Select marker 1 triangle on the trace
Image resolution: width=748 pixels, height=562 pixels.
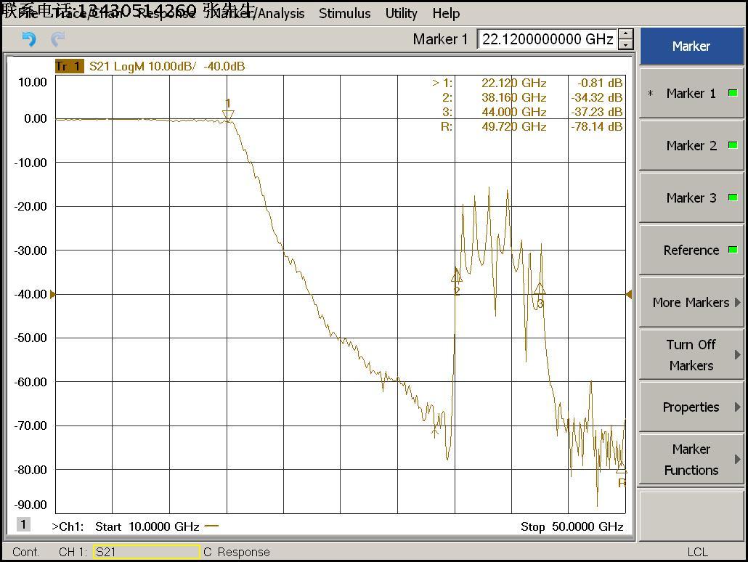tap(228, 115)
